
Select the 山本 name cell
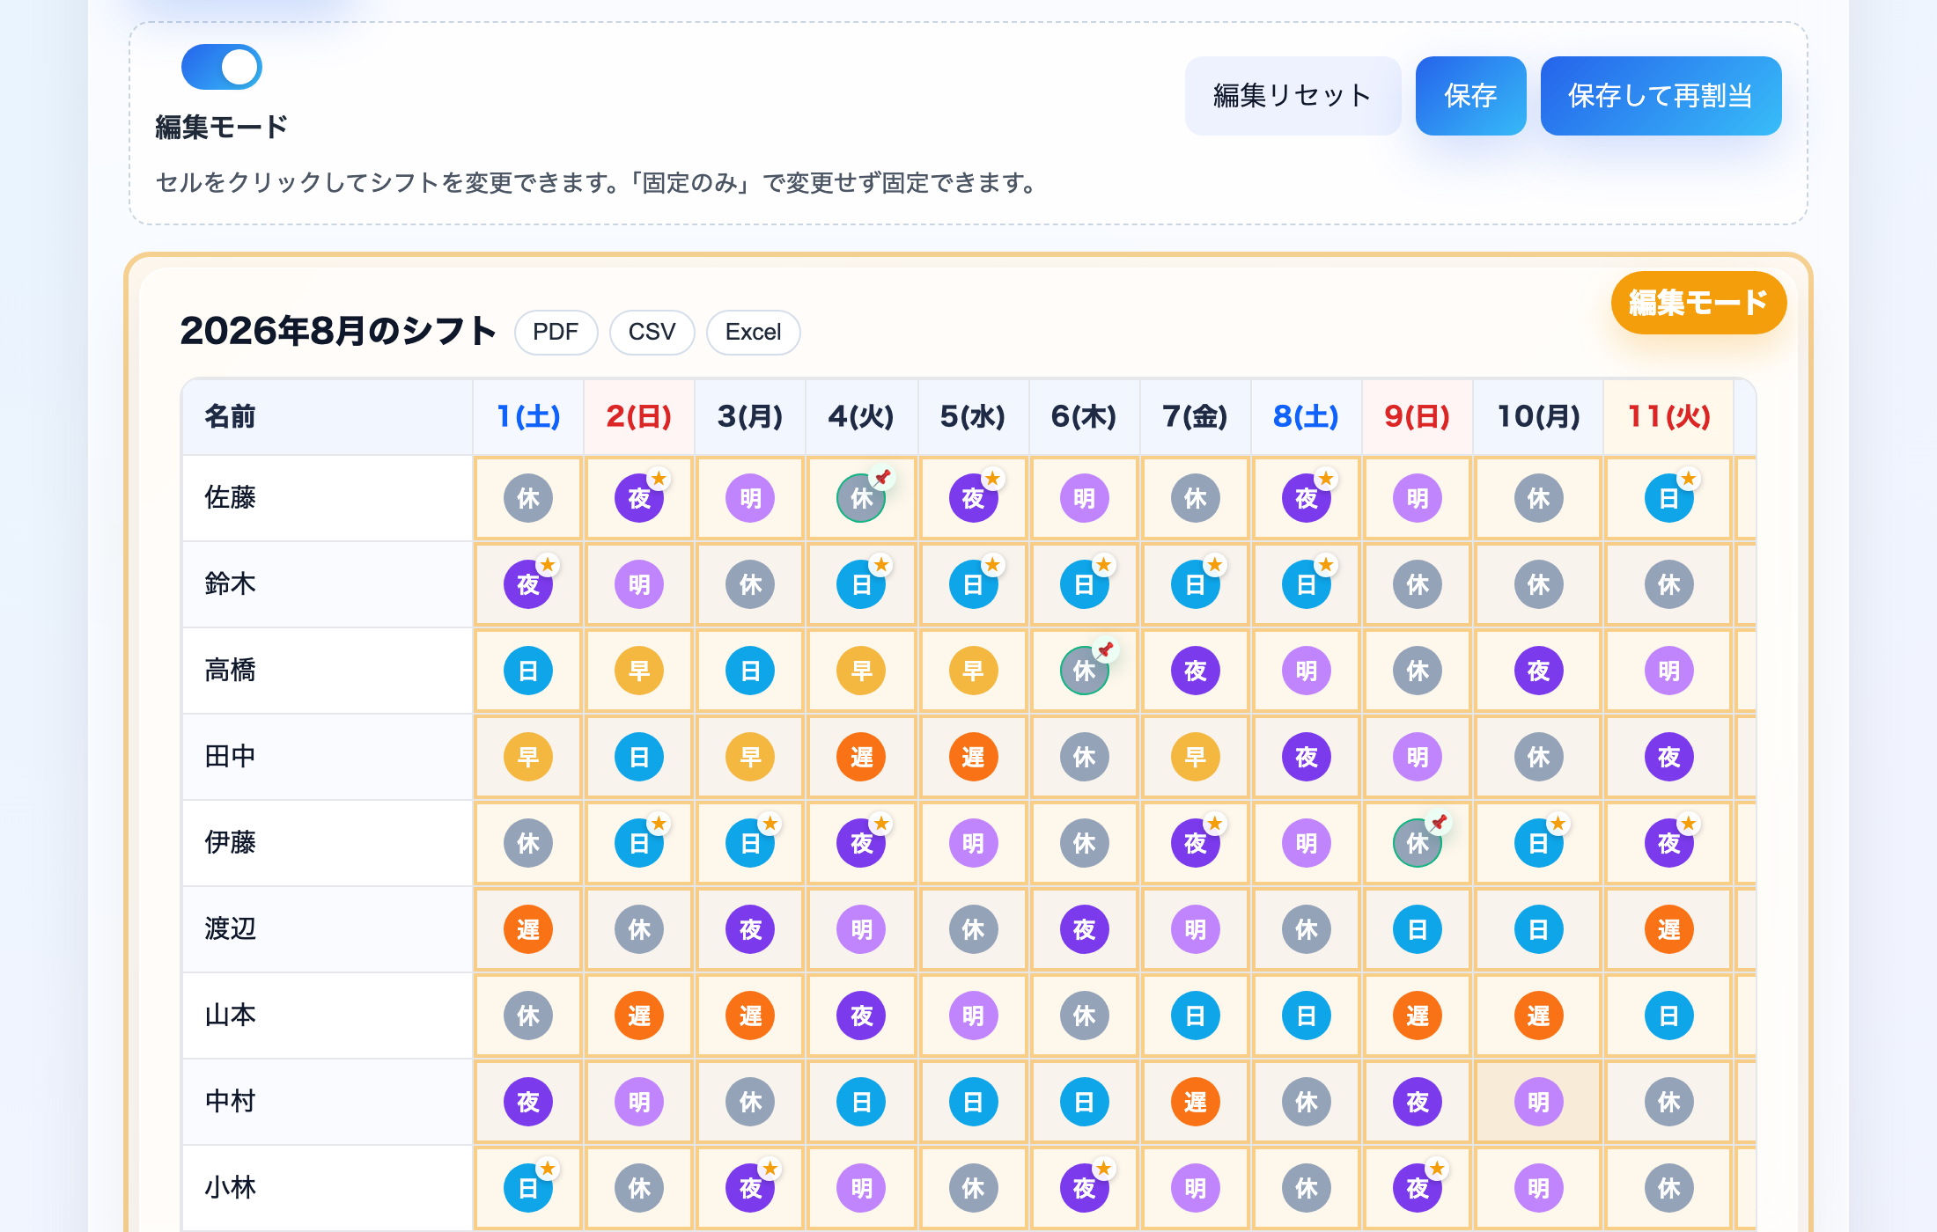tap(328, 1016)
